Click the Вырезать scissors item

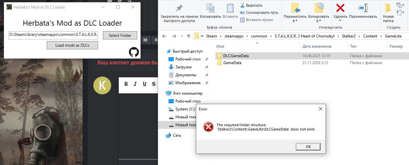click(251, 5)
